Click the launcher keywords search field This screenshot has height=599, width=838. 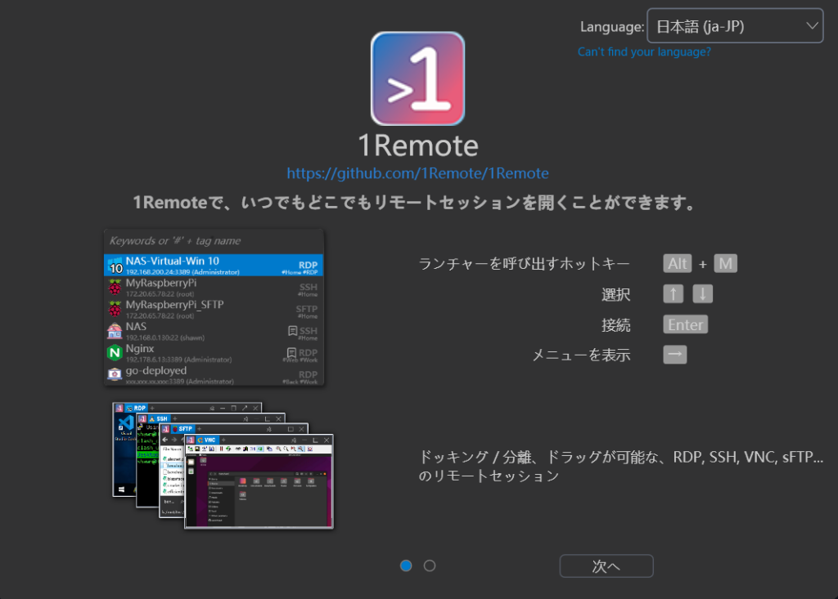(214, 241)
